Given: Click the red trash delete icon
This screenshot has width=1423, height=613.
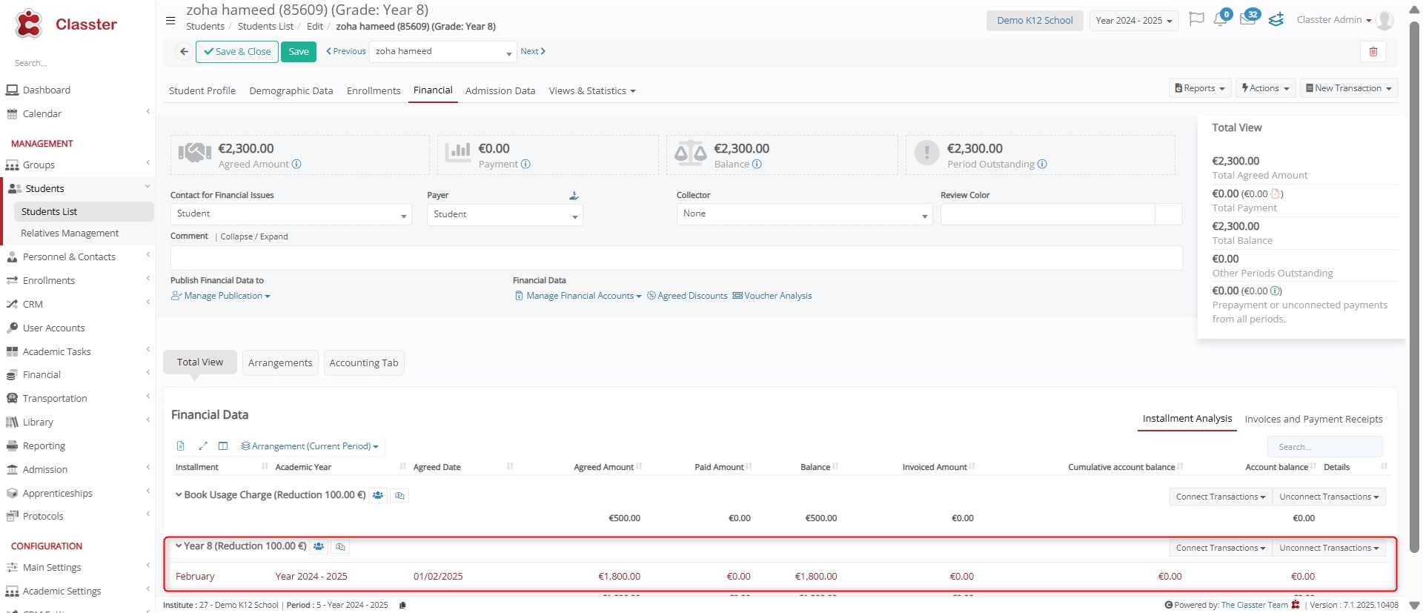Looking at the screenshot, I should pos(1373,52).
